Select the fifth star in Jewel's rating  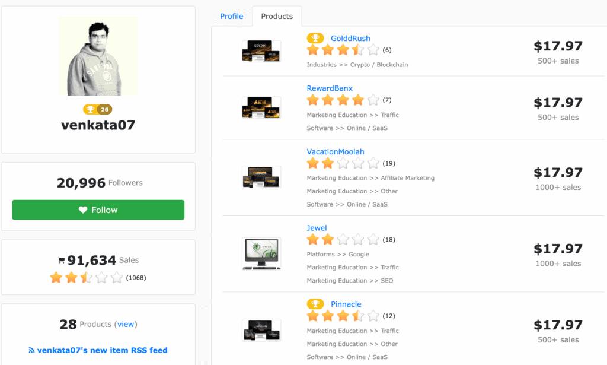tap(373, 239)
